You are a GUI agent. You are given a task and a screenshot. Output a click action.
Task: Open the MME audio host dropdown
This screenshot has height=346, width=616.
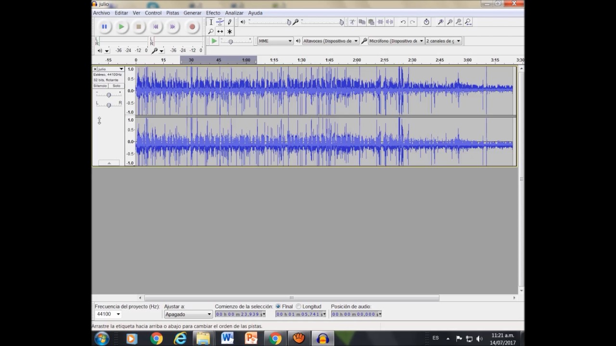275,41
